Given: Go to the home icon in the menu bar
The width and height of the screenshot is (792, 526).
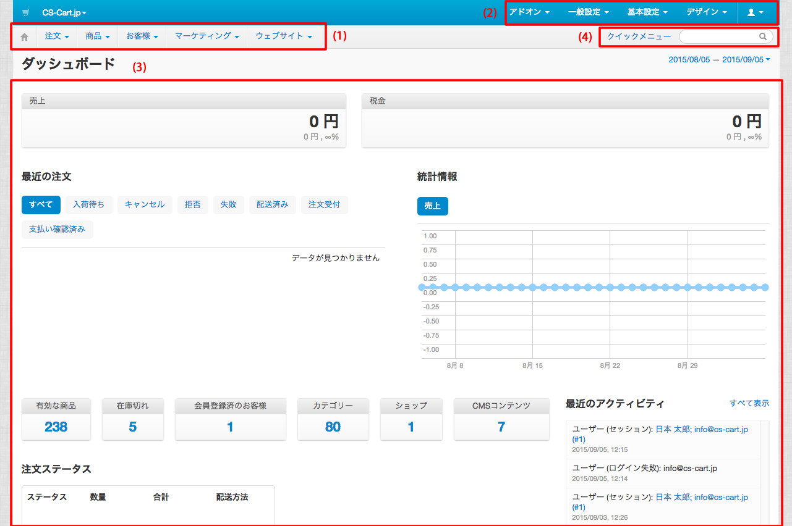Looking at the screenshot, I should pyautogui.click(x=25, y=37).
